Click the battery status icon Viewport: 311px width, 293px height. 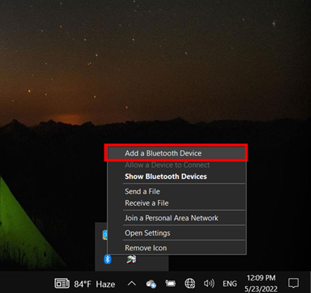click(x=170, y=283)
